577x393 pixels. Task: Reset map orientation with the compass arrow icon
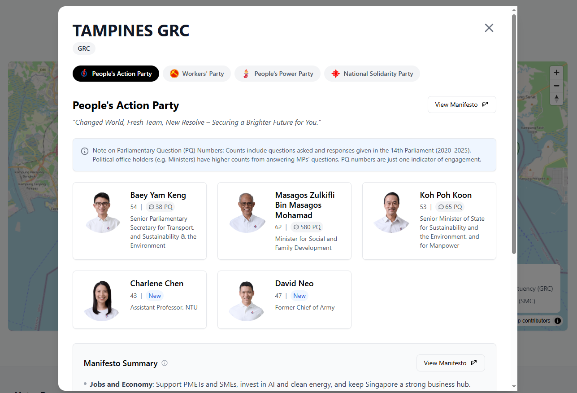556,99
